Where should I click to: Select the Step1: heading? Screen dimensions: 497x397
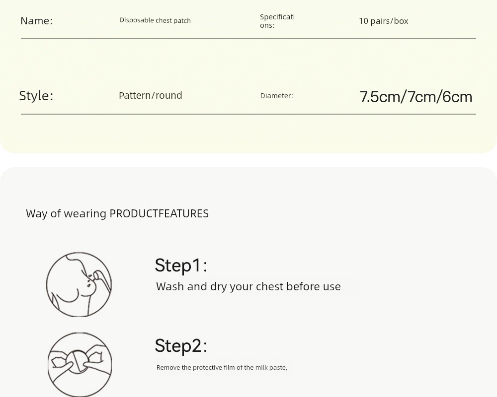[x=181, y=265]
